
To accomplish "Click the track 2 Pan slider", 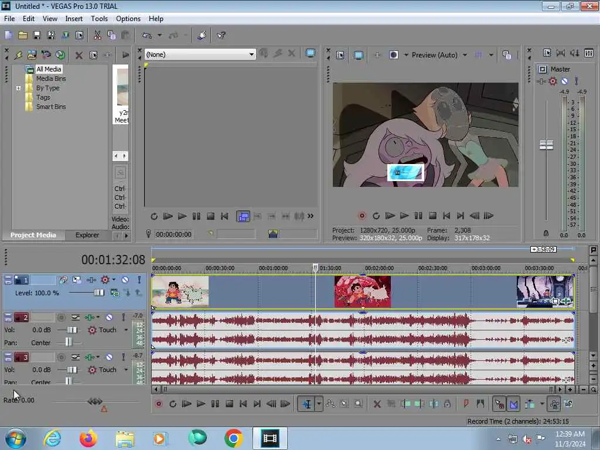I will (x=69, y=342).
